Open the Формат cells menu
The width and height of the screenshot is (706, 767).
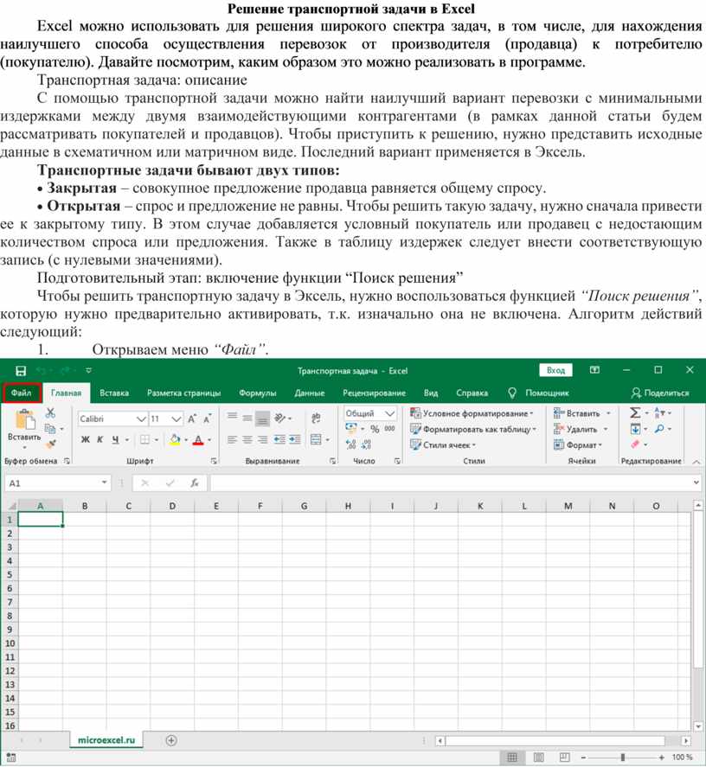pyautogui.click(x=578, y=444)
